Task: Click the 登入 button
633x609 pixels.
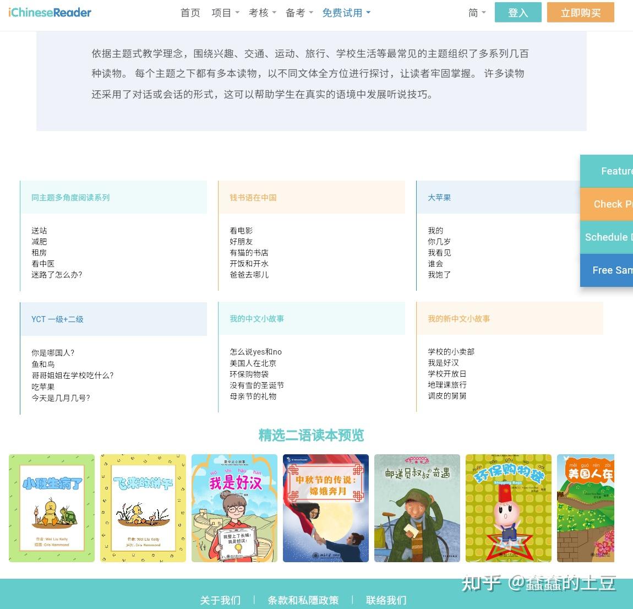Action: click(517, 12)
